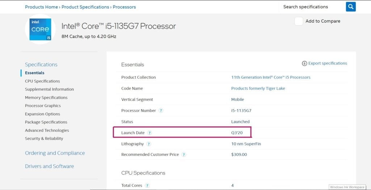This screenshot has width=371, height=190.
Task: Click the Export specifications download icon
Action: point(304,64)
